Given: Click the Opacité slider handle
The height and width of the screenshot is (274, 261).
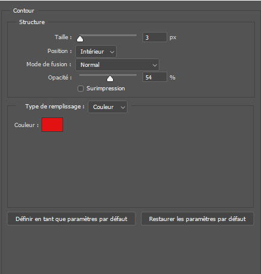Looking at the screenshot, I should (110, 79).
